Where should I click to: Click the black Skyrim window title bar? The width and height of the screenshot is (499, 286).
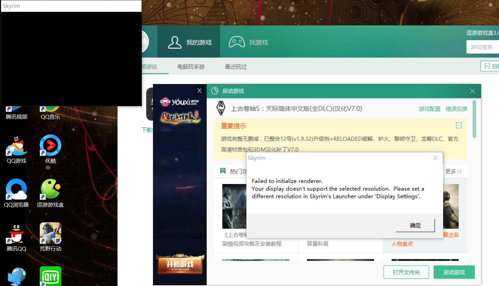71,6
